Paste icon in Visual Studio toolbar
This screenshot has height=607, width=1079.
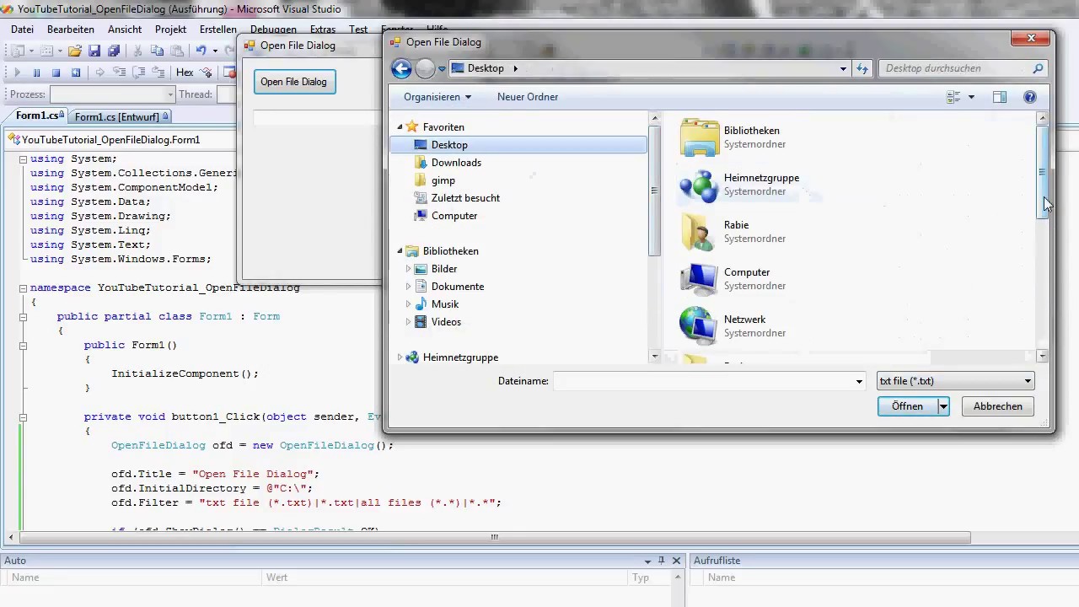[x=177, y=51]
